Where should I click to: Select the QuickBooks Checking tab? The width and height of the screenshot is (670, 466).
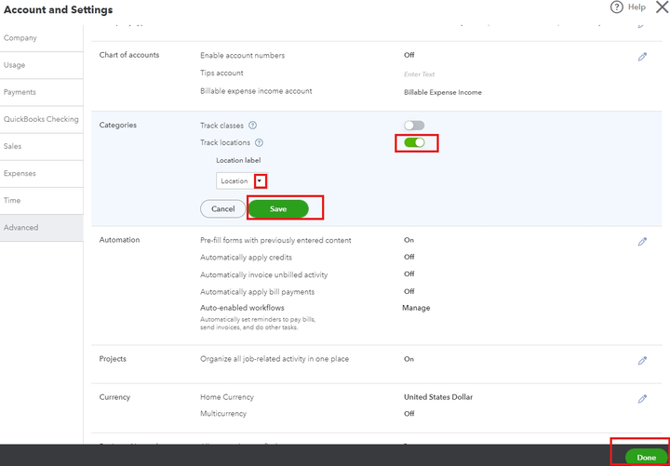41,119
